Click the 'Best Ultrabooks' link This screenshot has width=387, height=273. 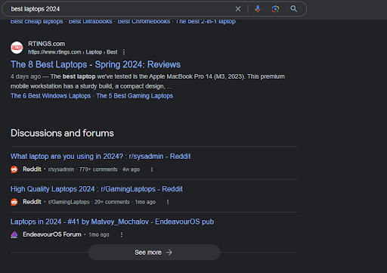pyautogui.click(x=90, y=21)
